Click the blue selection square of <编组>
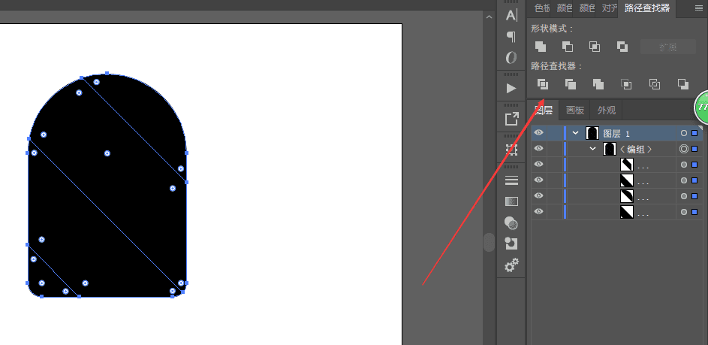Image resolution: width=708 pixels, height=345 pixels. coord(694,149)
